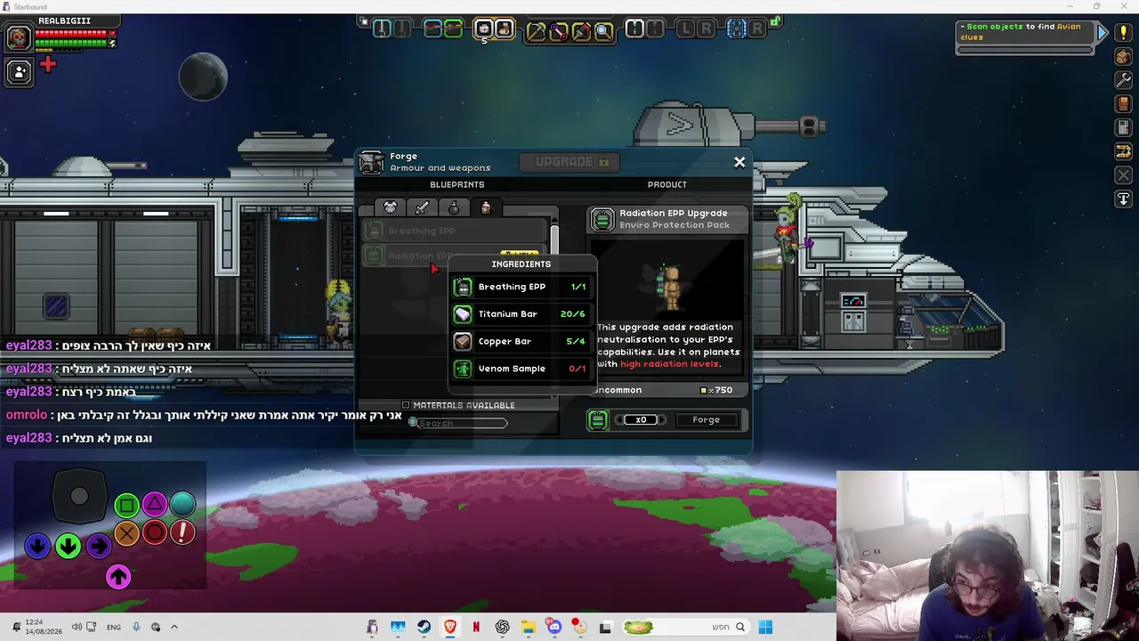The height and width of the screenshot is (641, 1139).
Task: Open File Explorer from the taskbar
Action: pos(528,627)
